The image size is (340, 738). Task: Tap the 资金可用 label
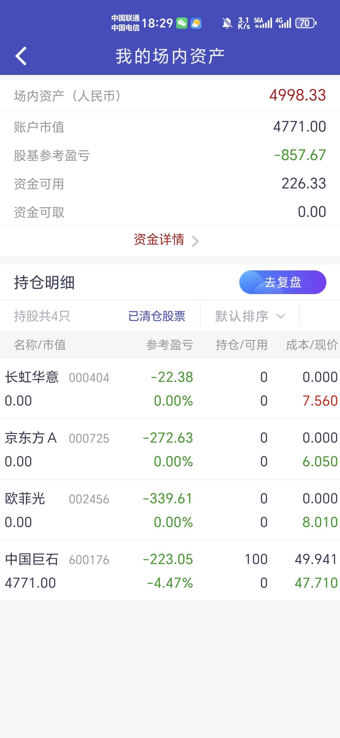pos(39,184)
